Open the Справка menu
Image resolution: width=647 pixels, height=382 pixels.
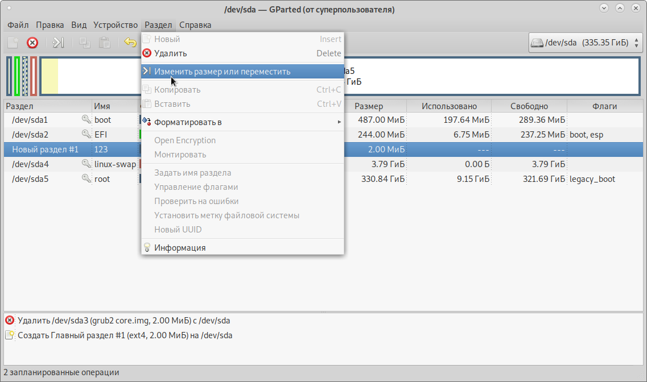tap(195, 24)
